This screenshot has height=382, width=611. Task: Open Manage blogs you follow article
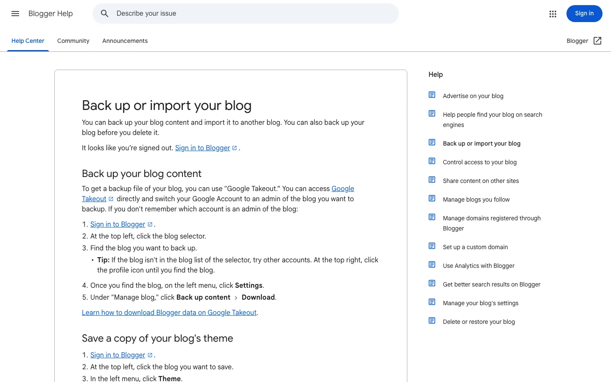[x=476, y=199]
